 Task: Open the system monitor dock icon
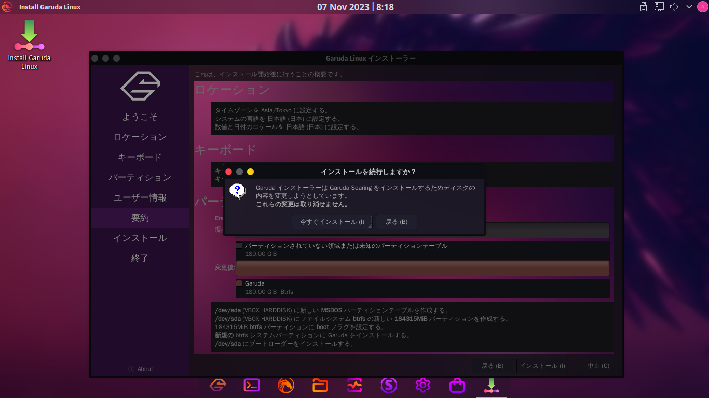click(x=354, y=385)
